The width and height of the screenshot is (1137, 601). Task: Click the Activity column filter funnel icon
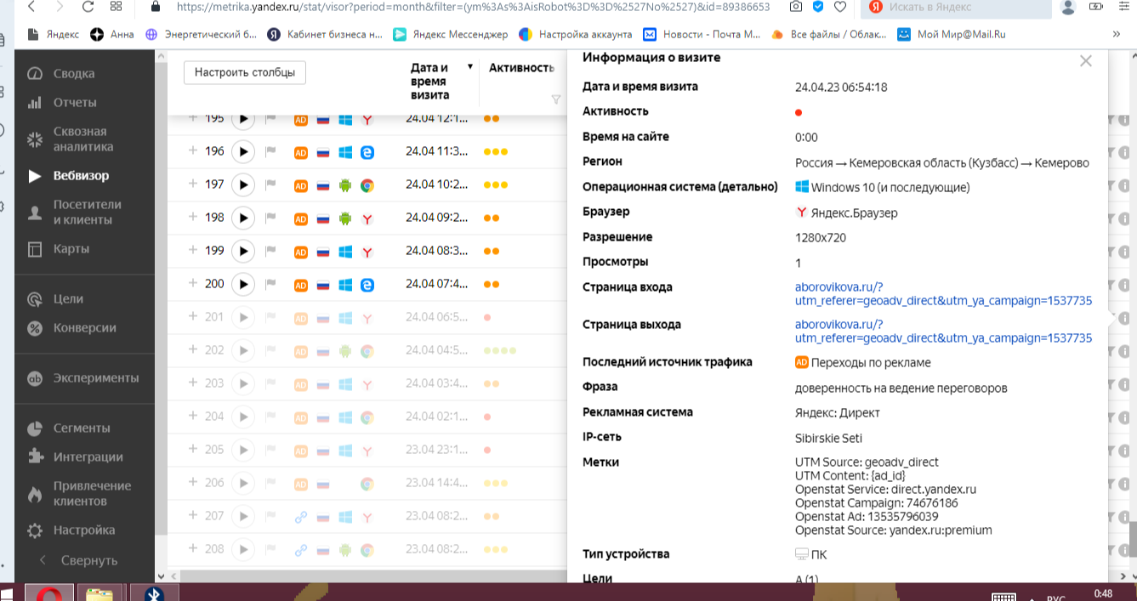556,99
